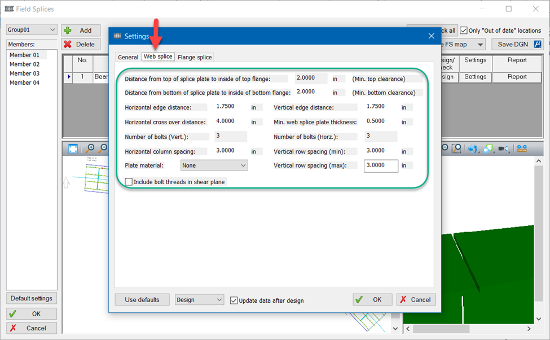Viewport: 550px width, 340px height.
Task: Open the Plate material dropdown
Action: click(214, 165)
